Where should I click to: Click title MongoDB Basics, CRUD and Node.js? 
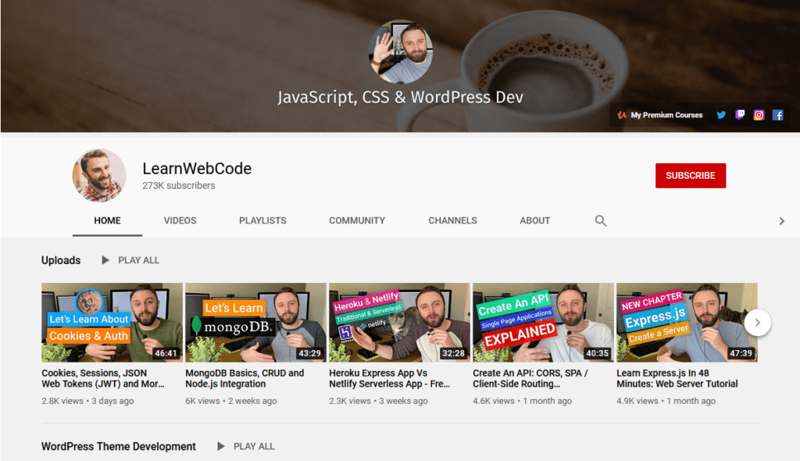click(245, 378)
